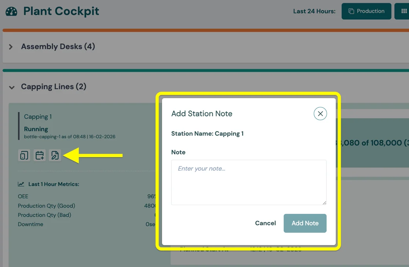Click the Last 1 Hour Metrics chart icon

[x=21, y=184]
